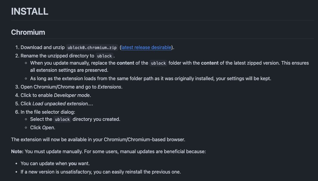Click the second bold content word
This screenshot has width=318, height=181.
click(x=210, y=63)
